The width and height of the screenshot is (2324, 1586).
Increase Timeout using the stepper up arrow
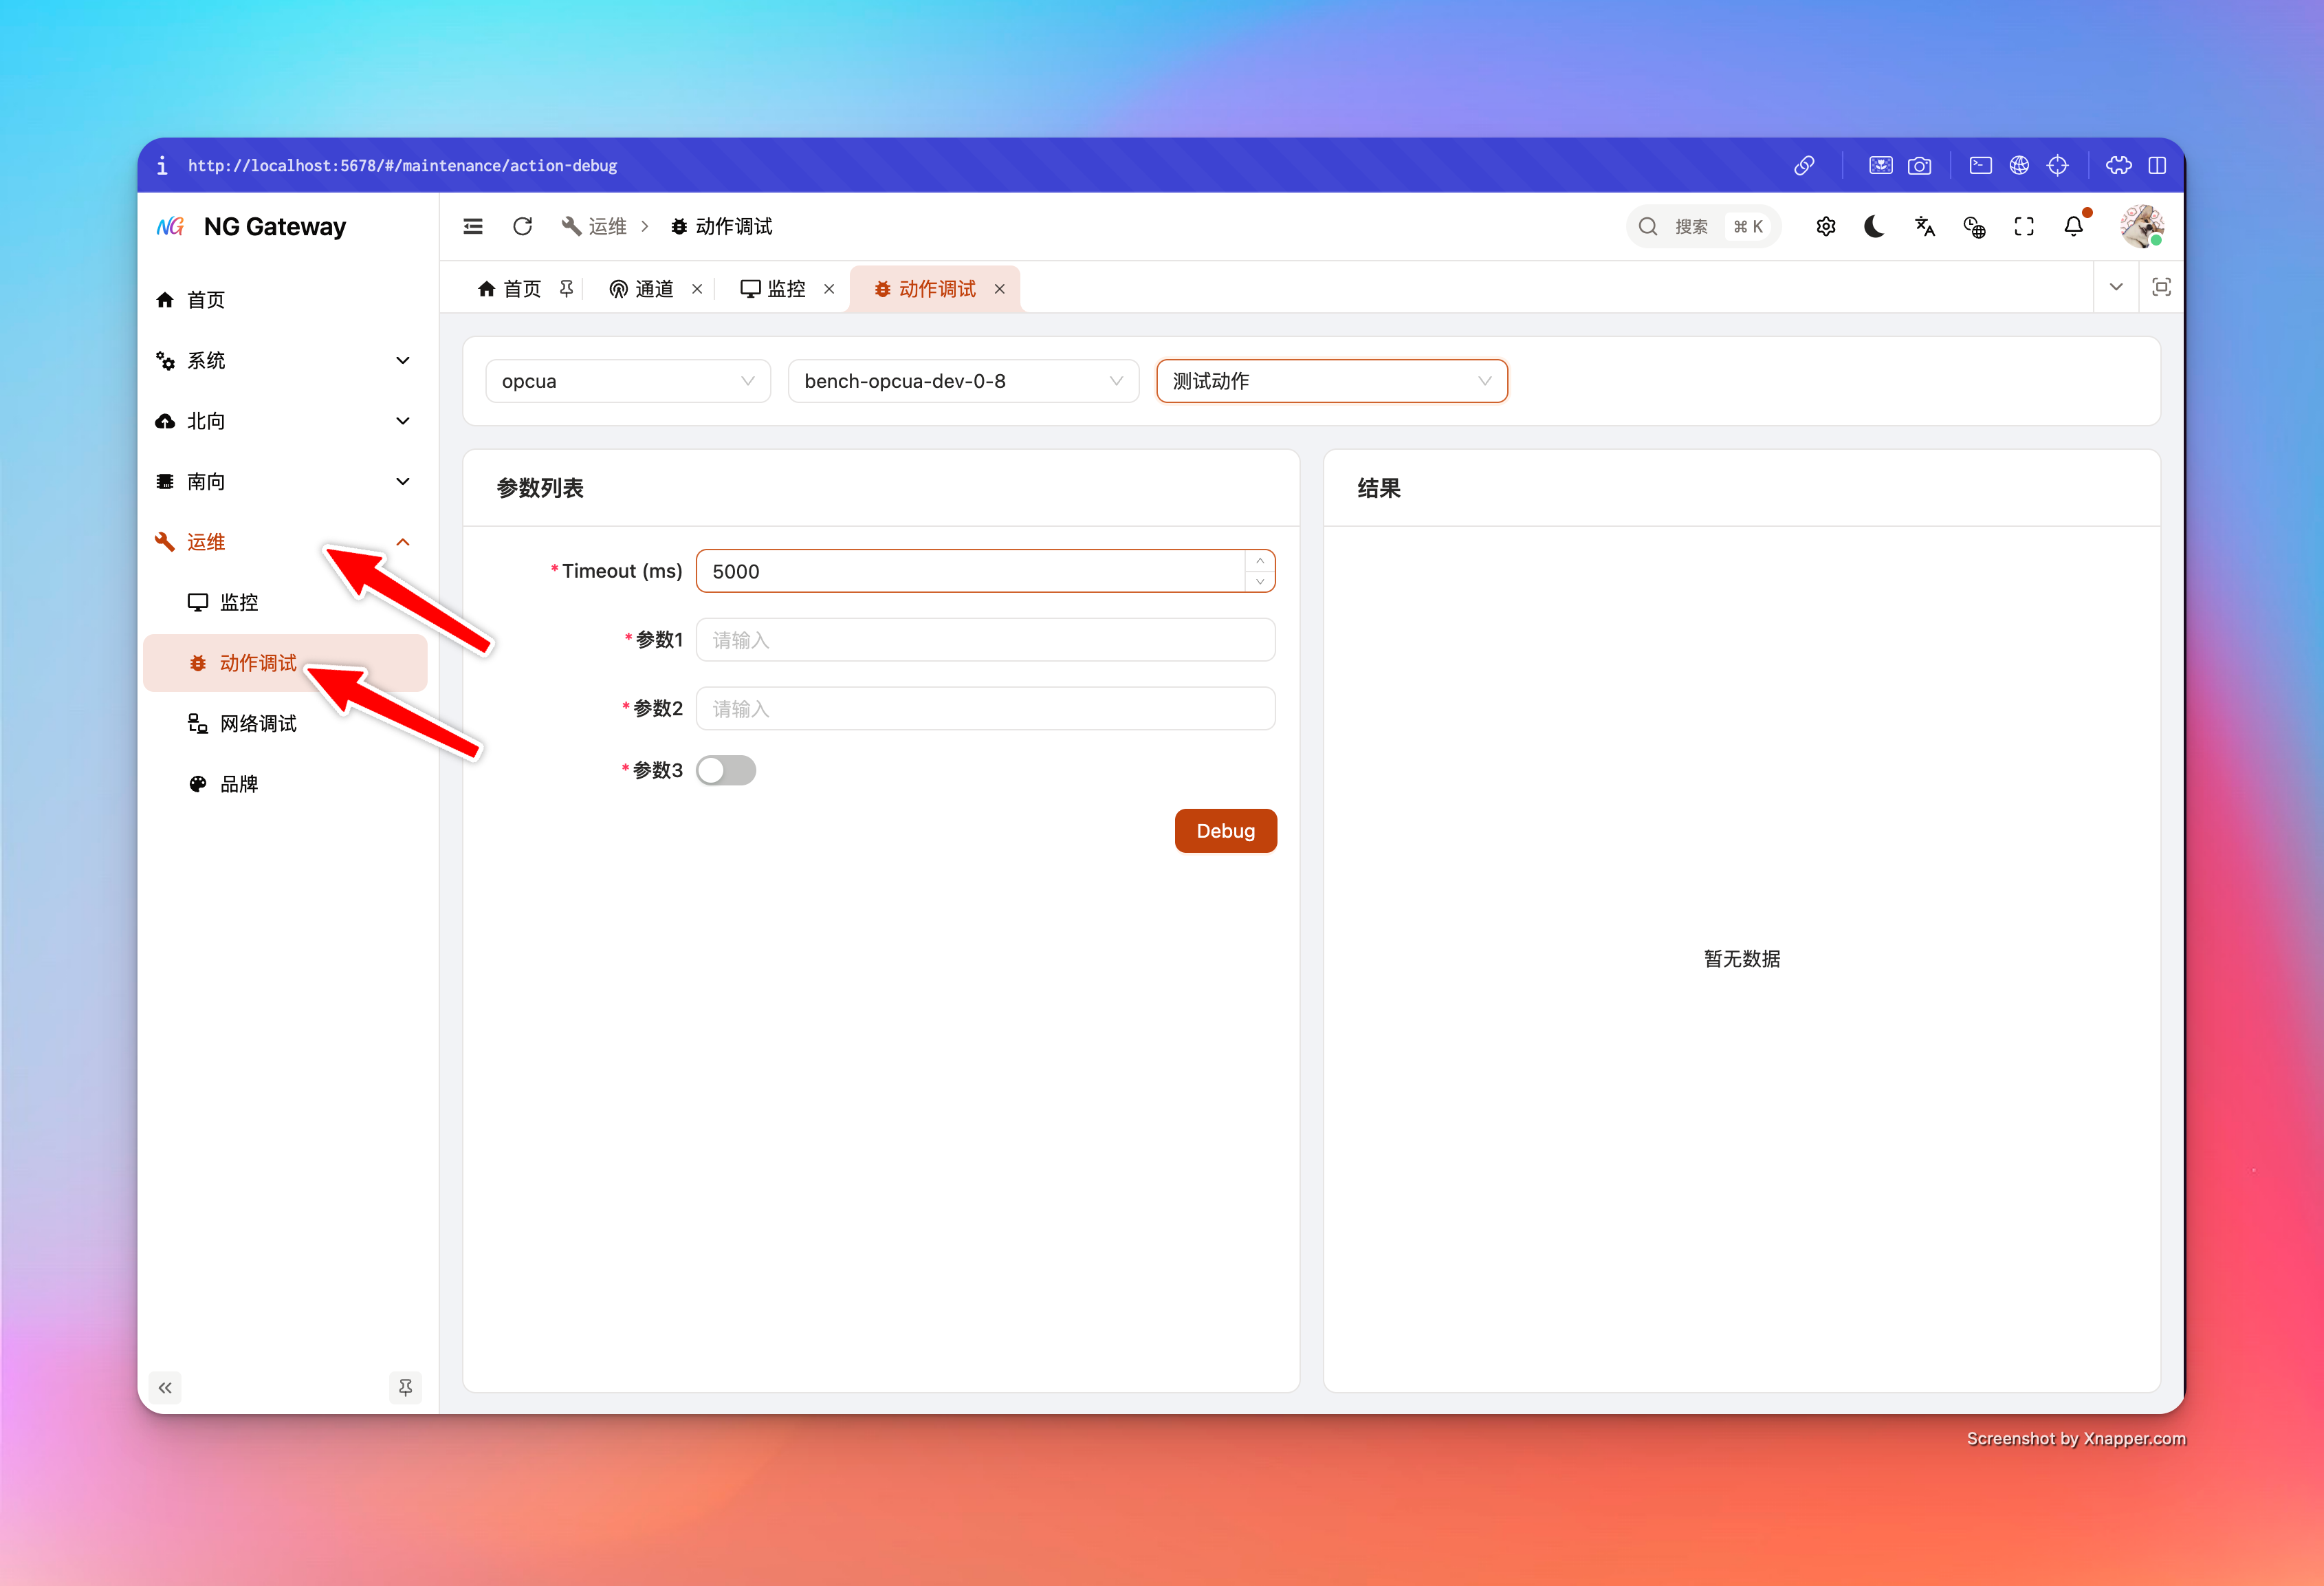pyautogui.click(x=1259, y=560)
